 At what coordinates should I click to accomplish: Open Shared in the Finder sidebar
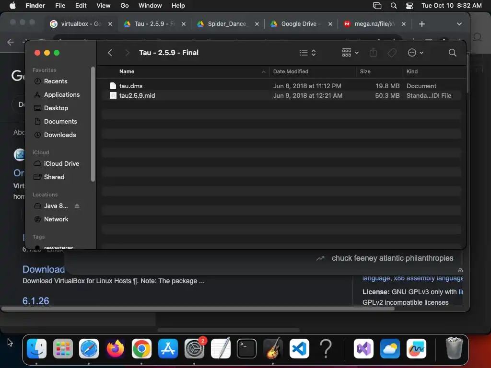tap(54, 177)
